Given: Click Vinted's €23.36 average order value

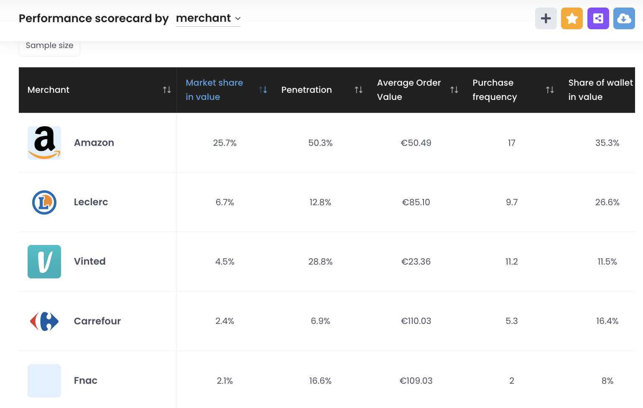Looking at the screenshot, I should [x=416, y=262].
